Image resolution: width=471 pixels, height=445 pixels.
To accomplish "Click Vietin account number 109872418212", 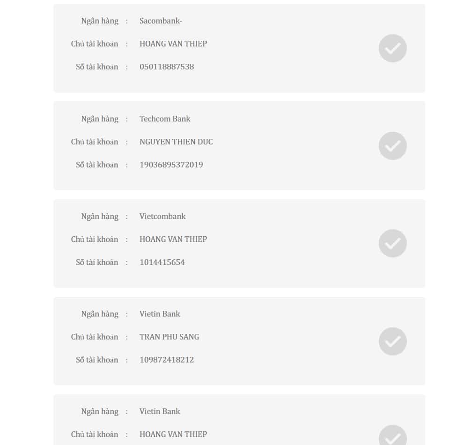I will (167, 360).
